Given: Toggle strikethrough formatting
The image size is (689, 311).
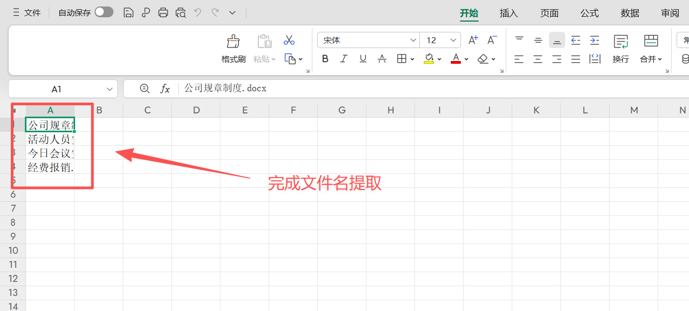Looking at the screenshot, I should (382, 59).
